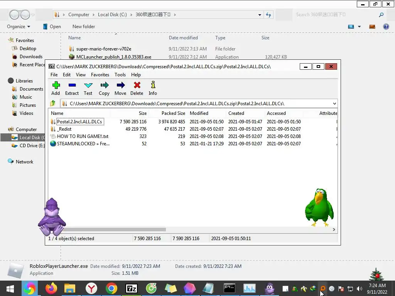Screen dimensions: 395x296
Task: Open the Organize dropdown in Explorer
Action: pos(19,27)
